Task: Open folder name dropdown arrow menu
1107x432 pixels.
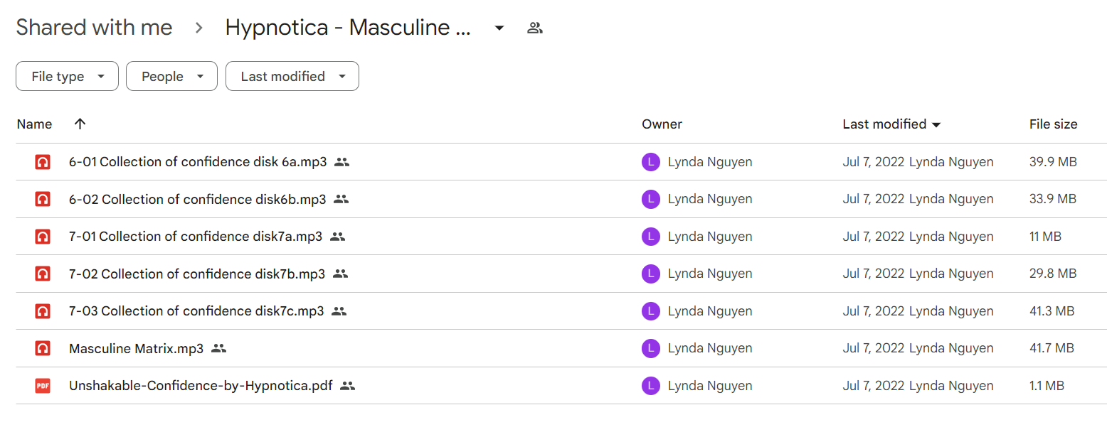Action: [499, 28]
